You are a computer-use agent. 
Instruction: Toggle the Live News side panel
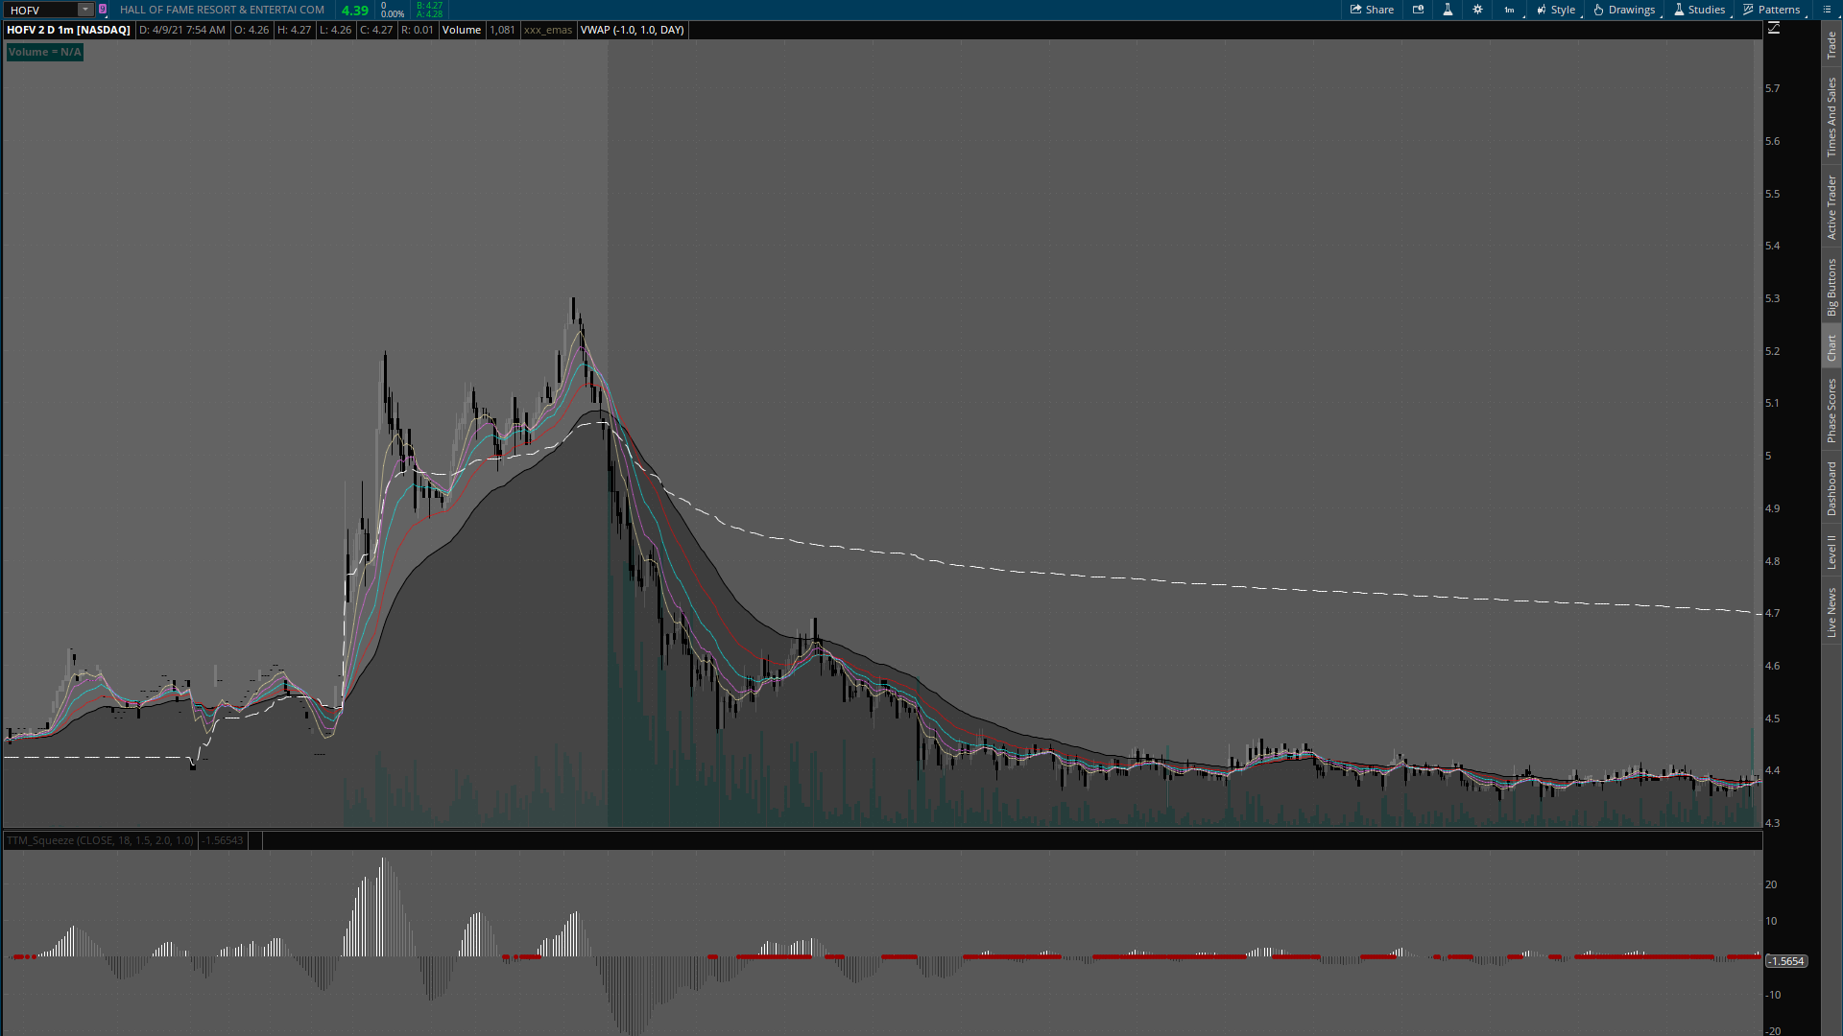1831,612
